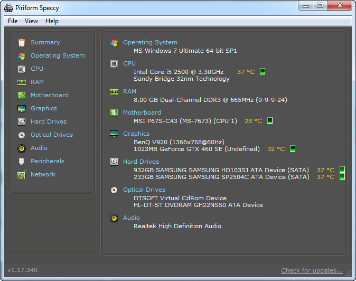Click the Network card icon in sidebar
Screen dimensions: 356x281
22,175
